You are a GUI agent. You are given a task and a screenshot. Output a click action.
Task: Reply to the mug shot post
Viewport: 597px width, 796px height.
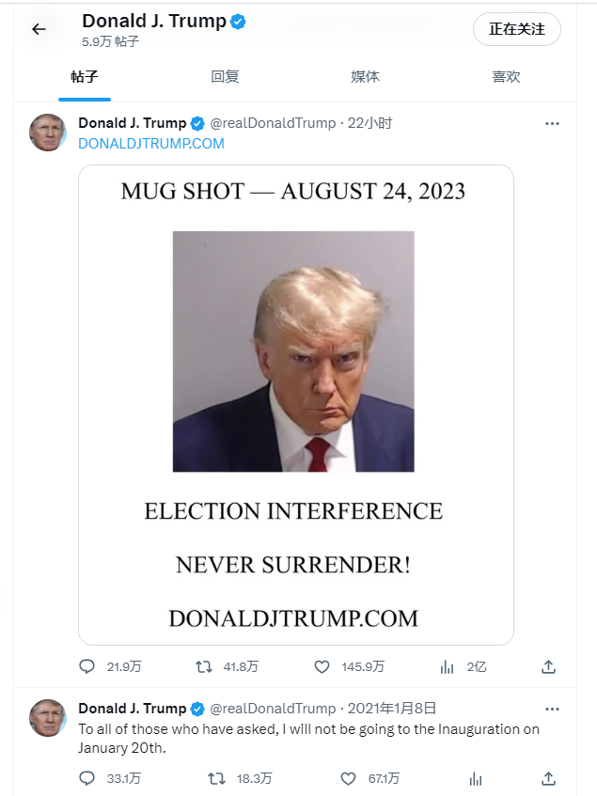tap(86, 666)
